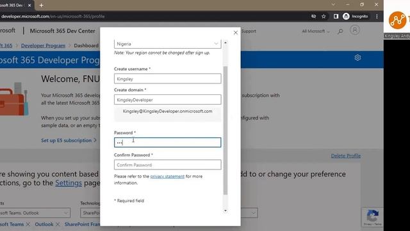Screen dimensions: 410x231
Task: Click the address bar URL
Action: click(x=53, y=17)
